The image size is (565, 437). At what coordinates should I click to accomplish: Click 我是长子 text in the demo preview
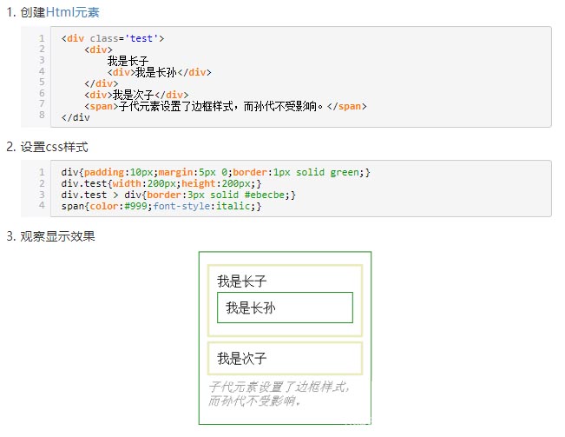pos(241,281)
